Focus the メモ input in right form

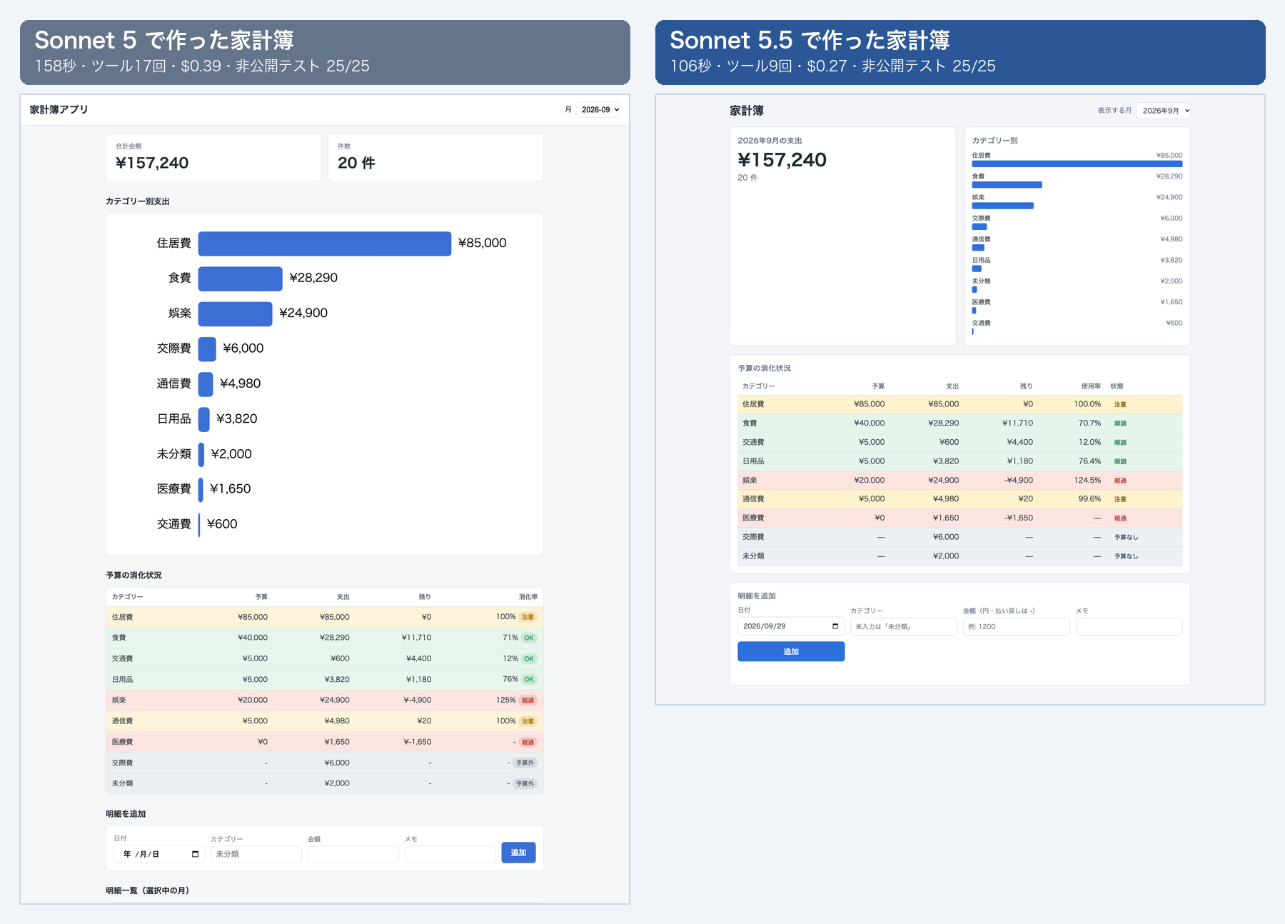coord(1129,626)
